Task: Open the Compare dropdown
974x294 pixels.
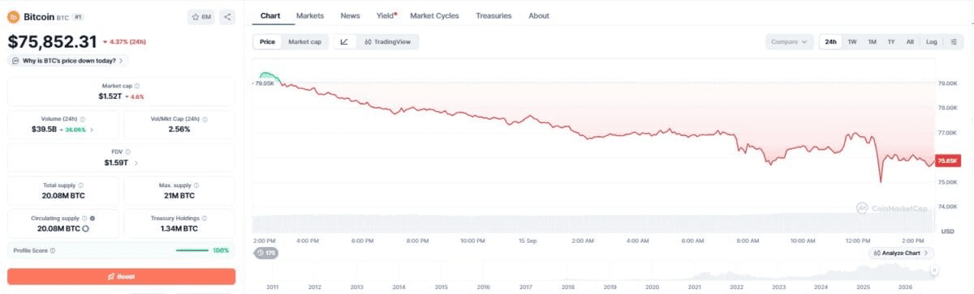Action: coord(789,41)
